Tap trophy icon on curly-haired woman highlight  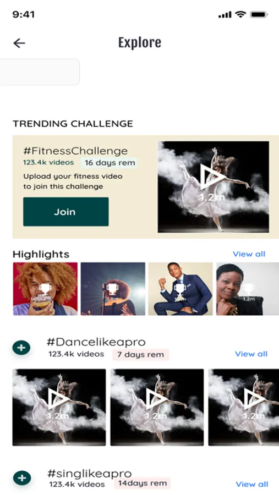pyautogui.click(x=45, y=288)
